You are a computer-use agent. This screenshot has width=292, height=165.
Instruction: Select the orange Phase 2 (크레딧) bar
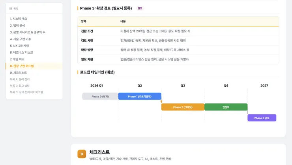(183, 107)
